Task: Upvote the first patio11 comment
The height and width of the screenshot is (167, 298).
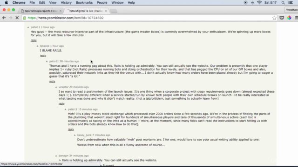Action: pos(28,27)
